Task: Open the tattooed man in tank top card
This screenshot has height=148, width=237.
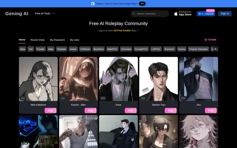Action: click(x=79, y=132)
